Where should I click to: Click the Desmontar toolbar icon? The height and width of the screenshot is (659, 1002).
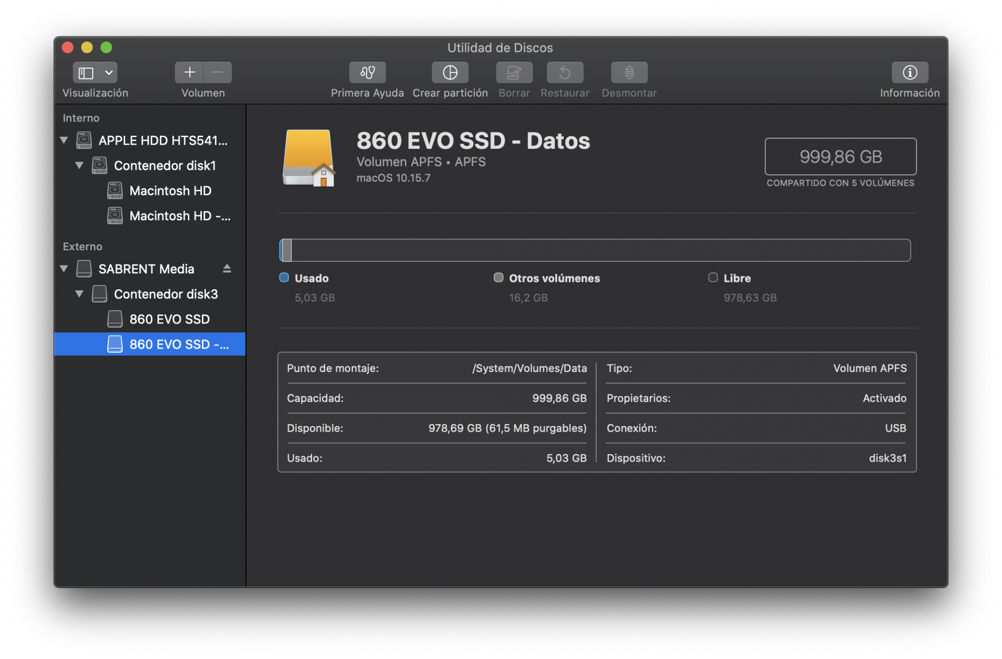click(629, 73)
